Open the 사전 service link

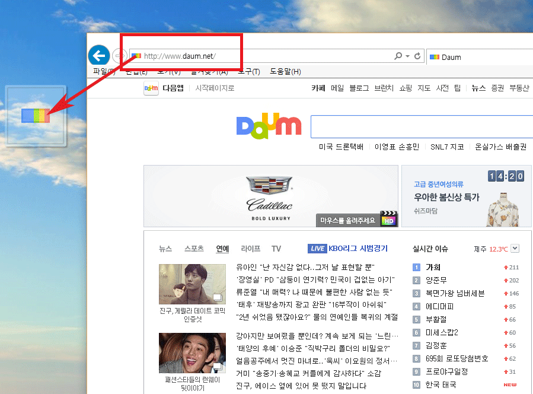pyautogui.click(x=442, y=88)
